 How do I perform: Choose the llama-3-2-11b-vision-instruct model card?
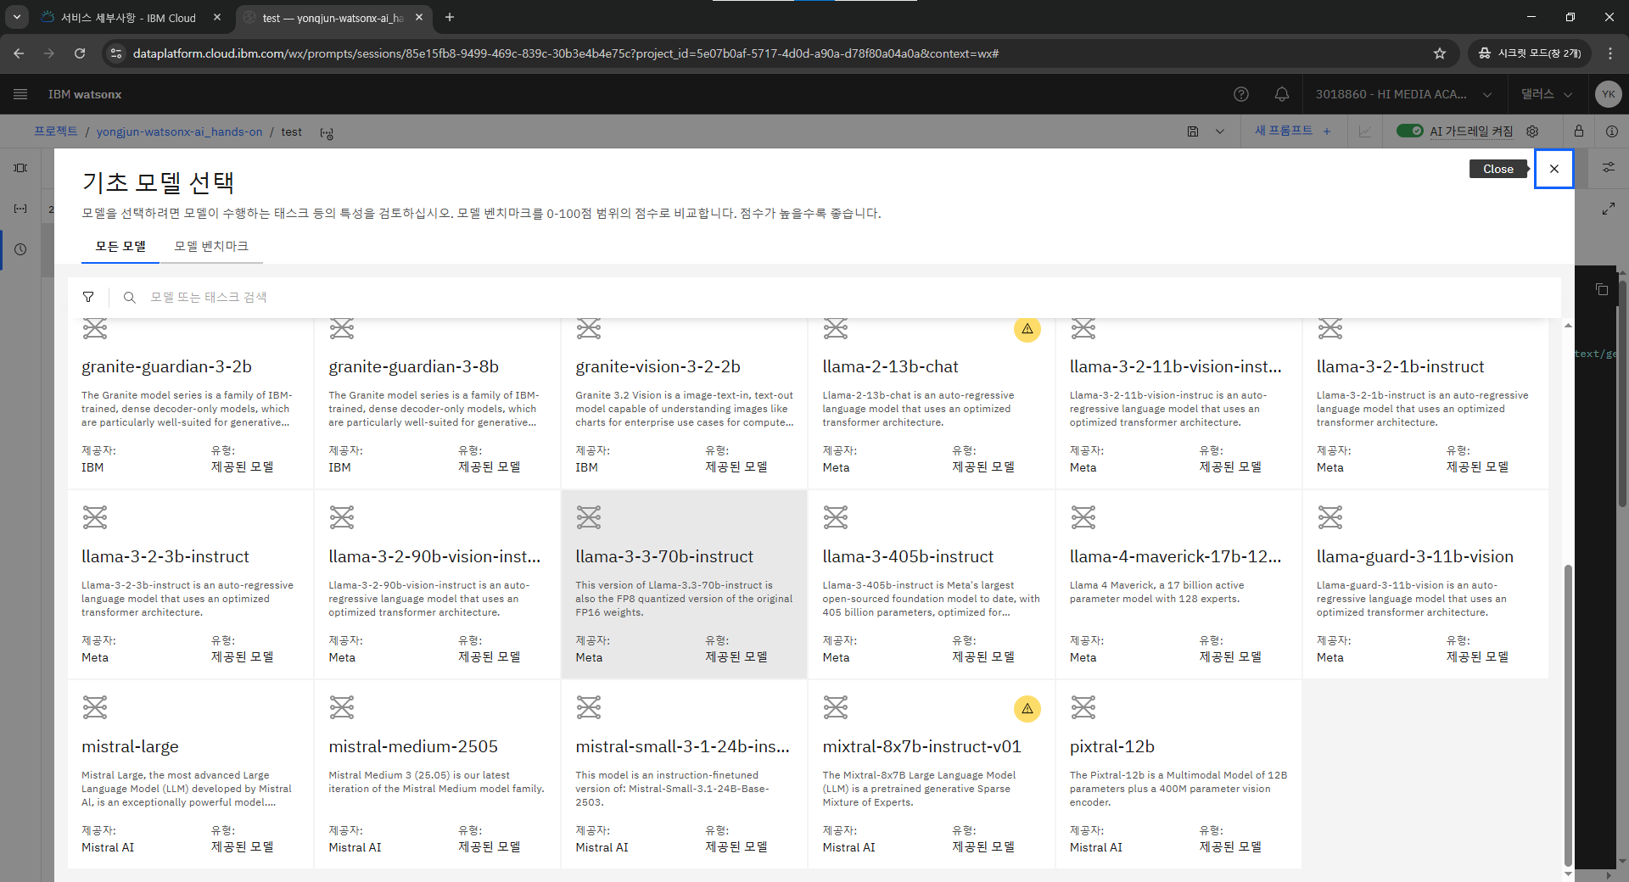point(1178,404)
